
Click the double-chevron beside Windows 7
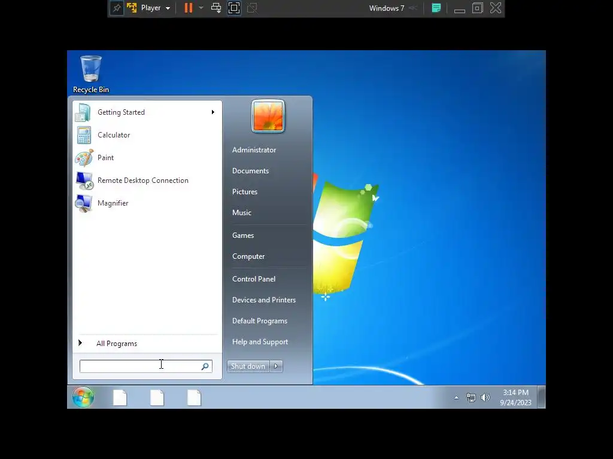tap(413, 8)
